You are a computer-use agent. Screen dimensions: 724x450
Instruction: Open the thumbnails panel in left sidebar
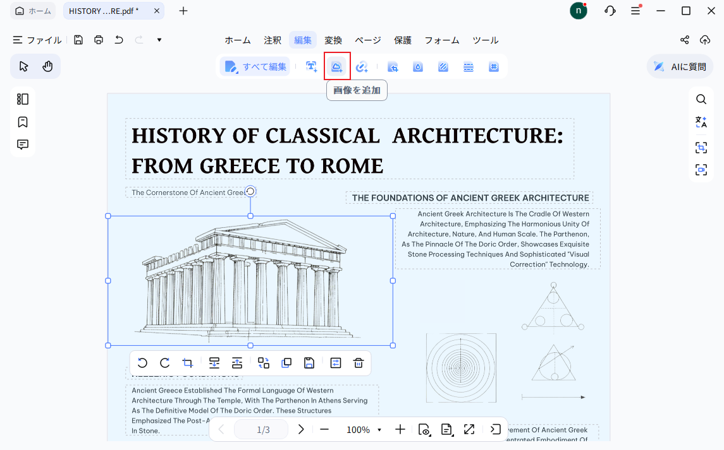click(23, 99)
